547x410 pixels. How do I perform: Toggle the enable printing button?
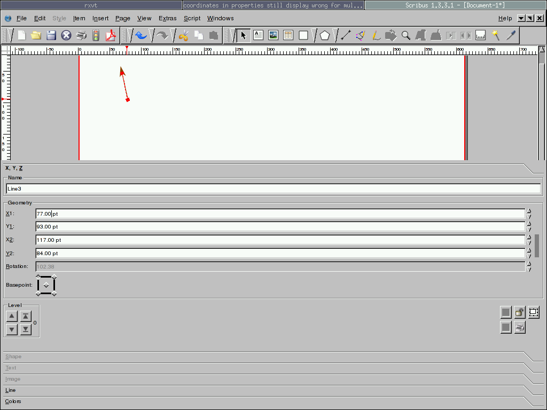[520, 327]
